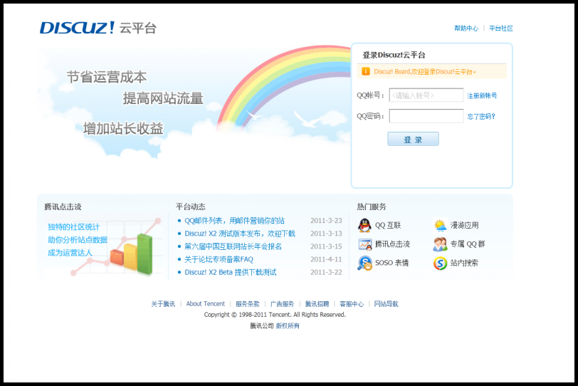
Task: Click the 登录 button
Action: click(x=414, y=140)
